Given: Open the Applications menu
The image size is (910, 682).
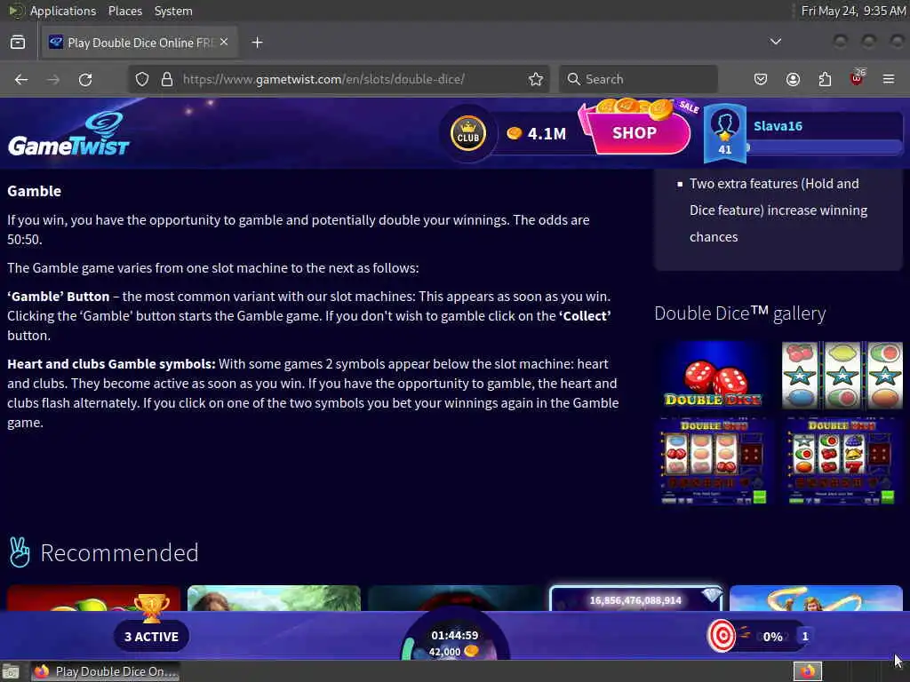Looking at the screenshot, I should pyautogui.click(x=63, y=11).
